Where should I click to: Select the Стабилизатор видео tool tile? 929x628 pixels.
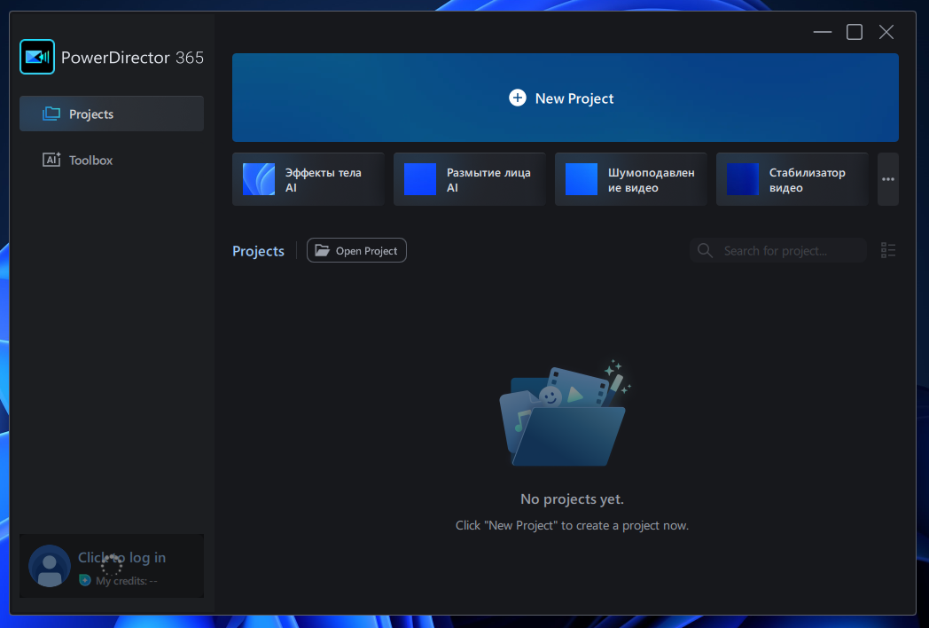(x=792, y=179)
